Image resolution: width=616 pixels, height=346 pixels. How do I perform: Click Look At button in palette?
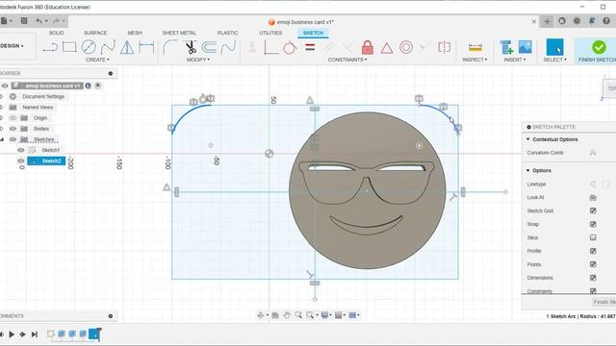(x=593, y=197)
